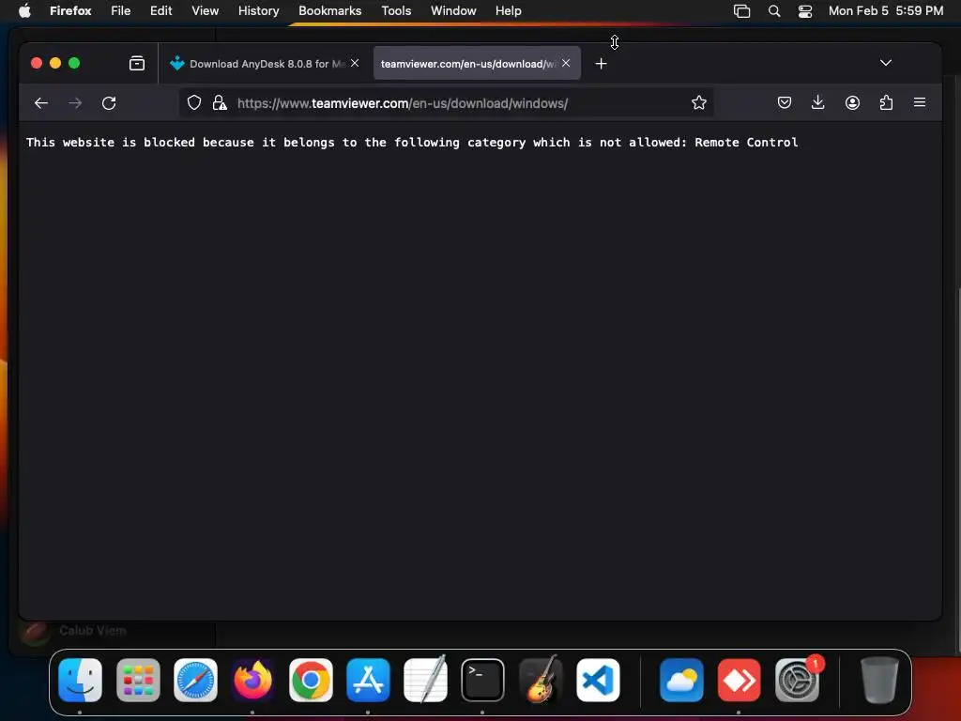
Task: Close the Download AnyDesk tab
Action: pos(355,63)
